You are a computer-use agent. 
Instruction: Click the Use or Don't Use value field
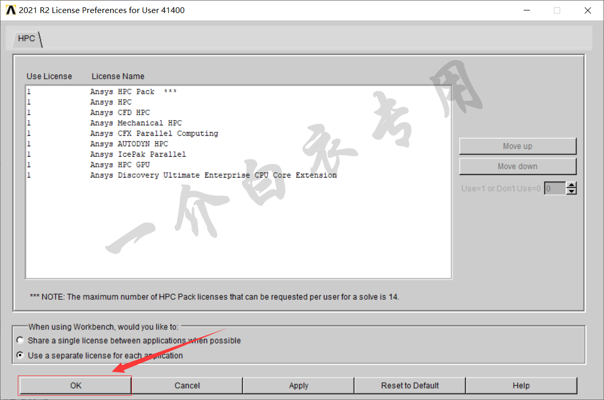pos(554,189)
